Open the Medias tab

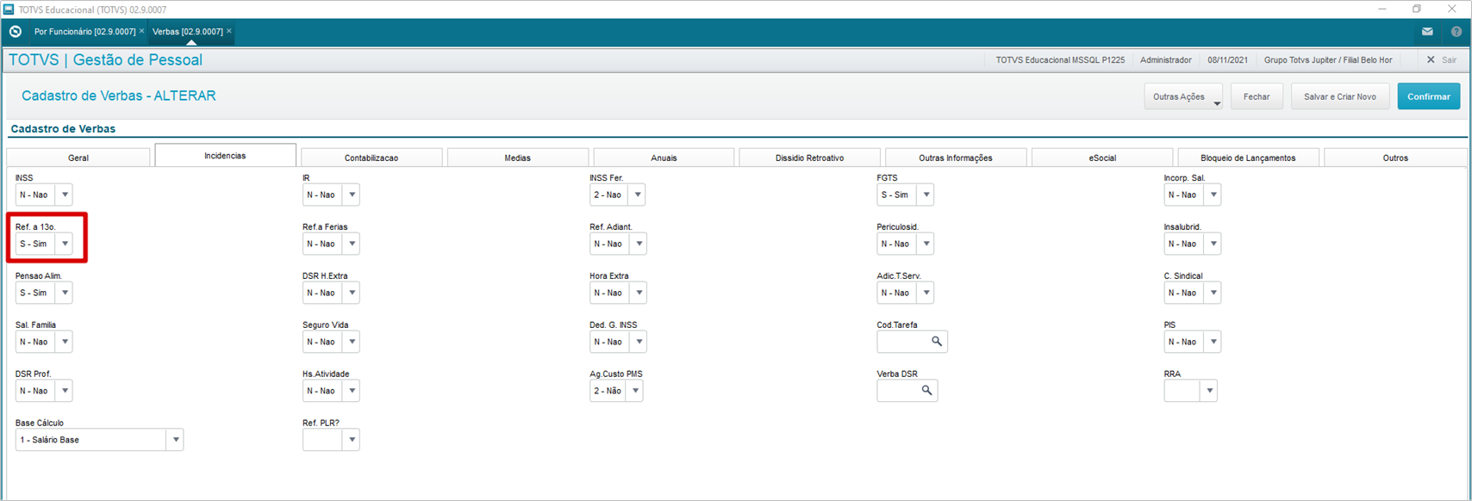point(518,158)
